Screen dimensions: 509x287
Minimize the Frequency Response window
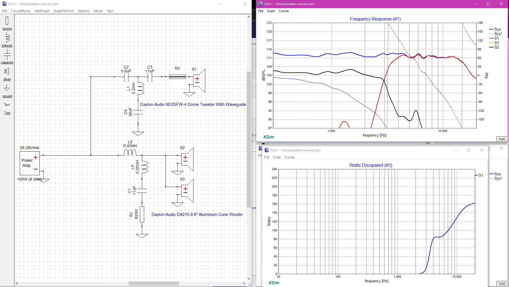(475, 4)
